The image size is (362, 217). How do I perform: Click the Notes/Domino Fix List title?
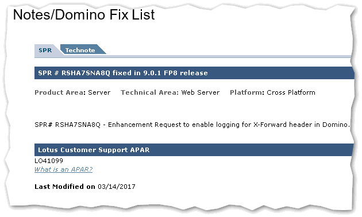coord(84,15)
